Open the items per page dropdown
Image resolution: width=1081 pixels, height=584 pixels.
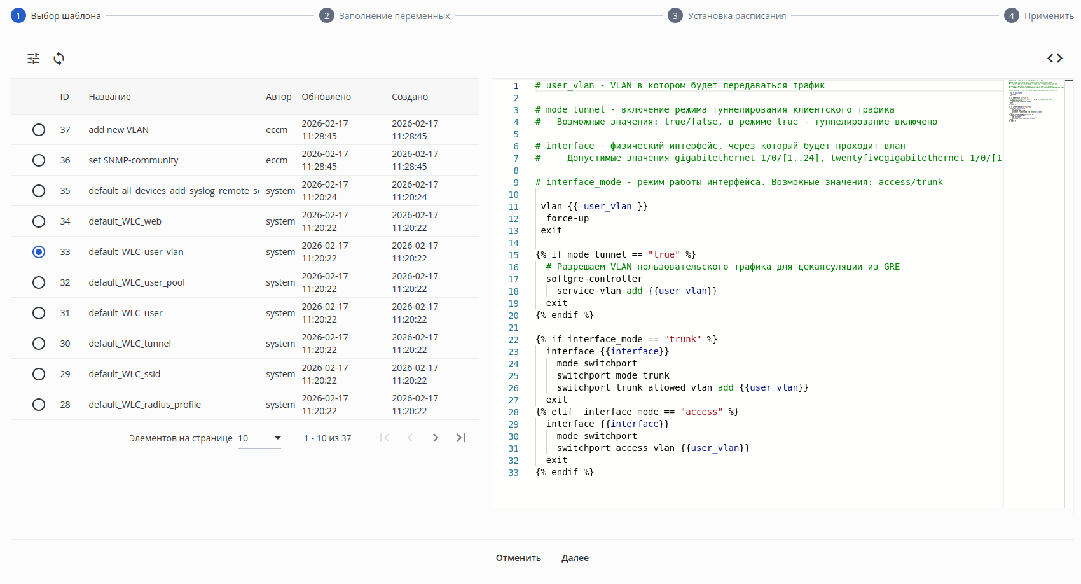click(x=259, y=438)
